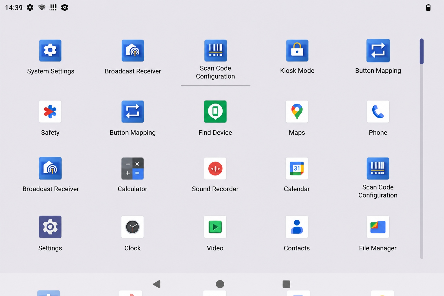This screenshot has width=444, height=296.
Task: Open the Contacts app
Action: [x=297, y=227]
